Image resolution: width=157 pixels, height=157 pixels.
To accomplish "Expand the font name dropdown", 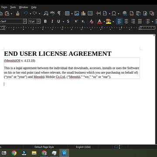I will pyautogui.click(x=25, y=21).
